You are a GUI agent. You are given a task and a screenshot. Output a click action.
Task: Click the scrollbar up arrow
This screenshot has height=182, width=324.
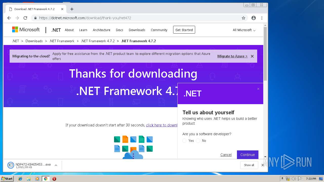click(x=265, y=25)
